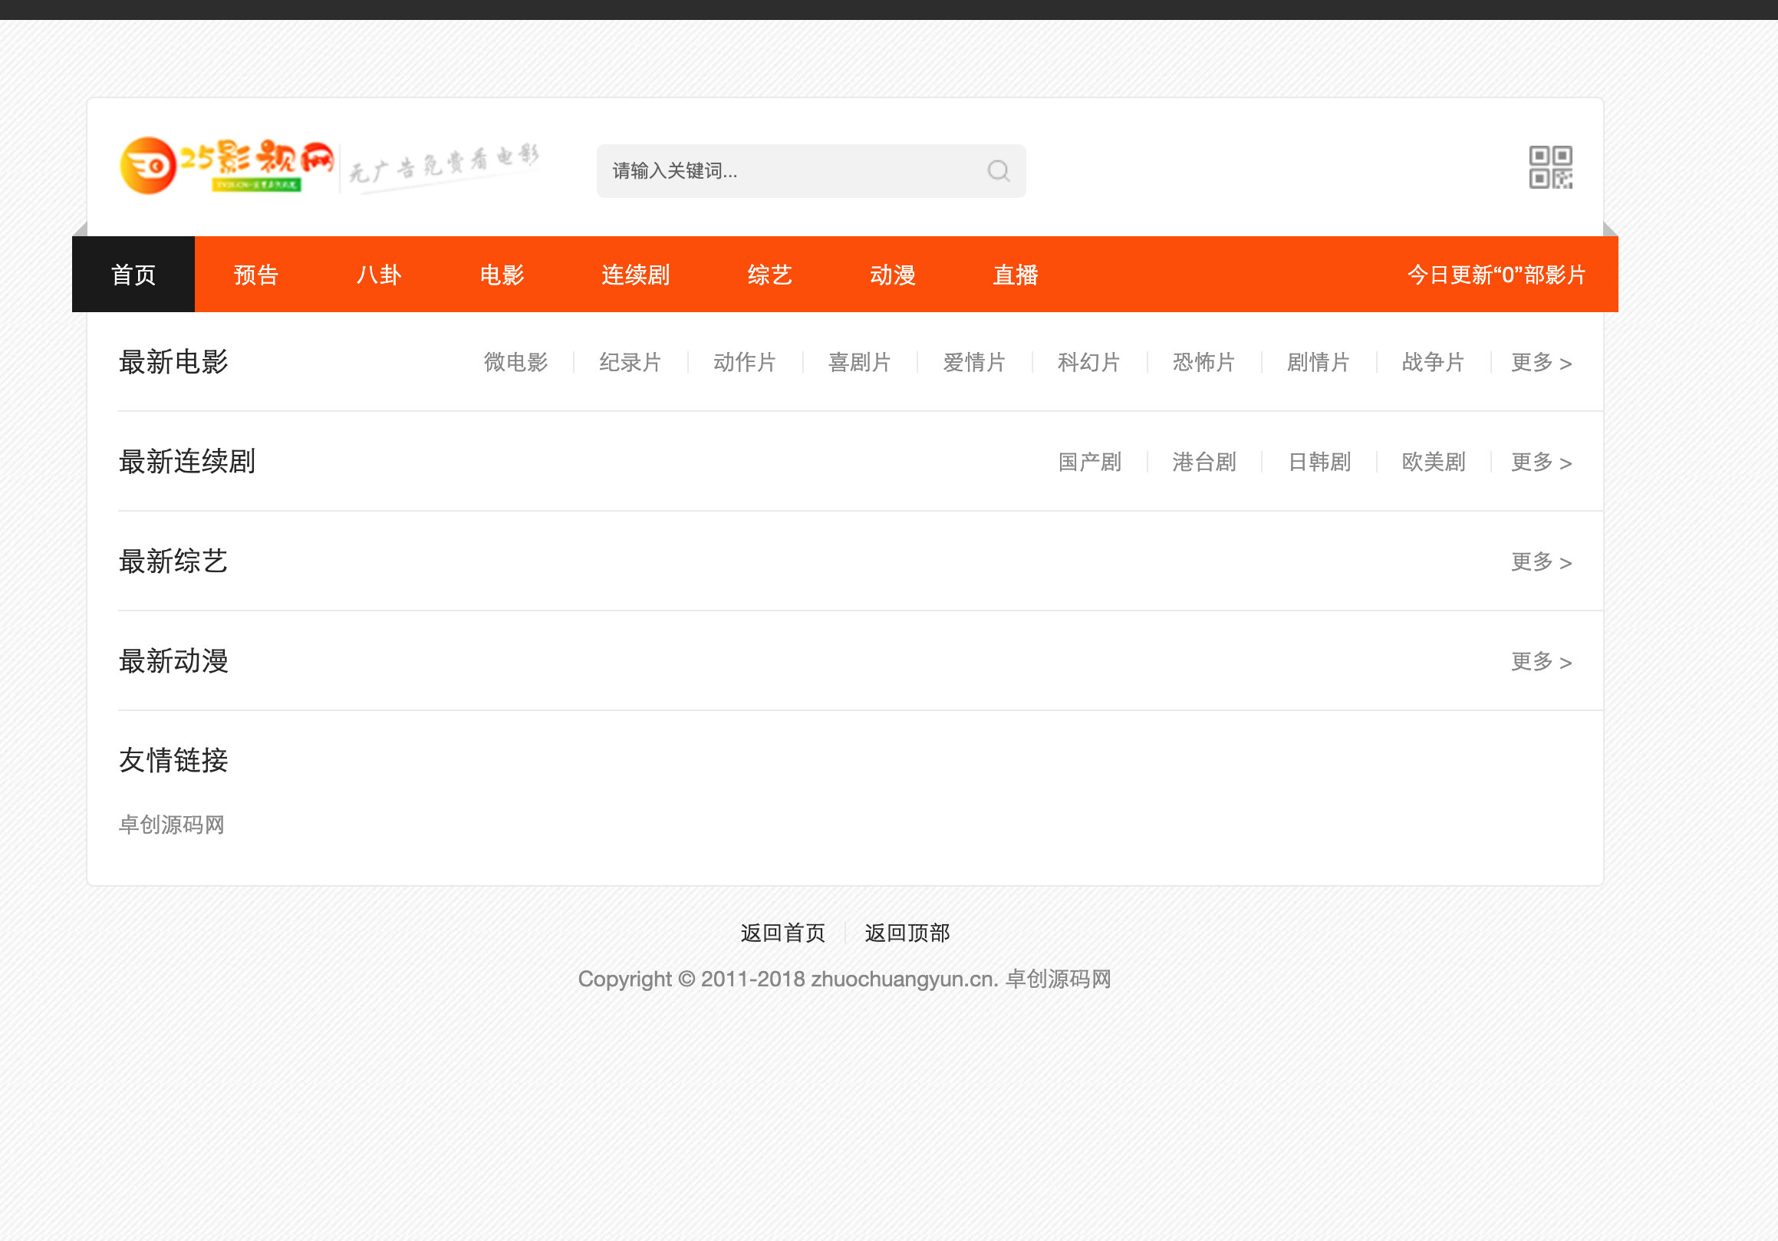The image size is (1778, 1241).
Task: Select the 港台剧 category link
Action: point(1204,462)
